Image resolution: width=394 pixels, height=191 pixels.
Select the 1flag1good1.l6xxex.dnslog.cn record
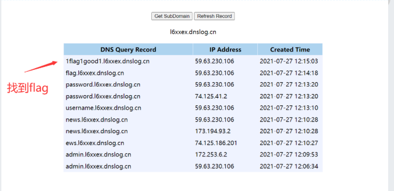pos(107,61)
